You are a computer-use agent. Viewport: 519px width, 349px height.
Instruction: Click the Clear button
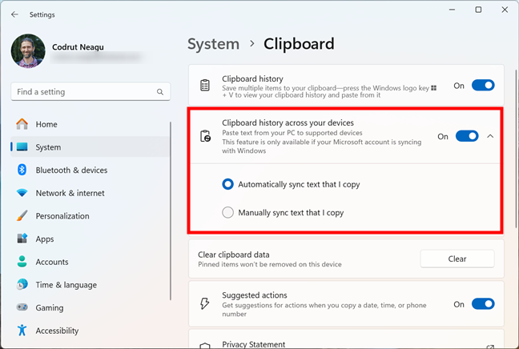click(x=457, y=259)
